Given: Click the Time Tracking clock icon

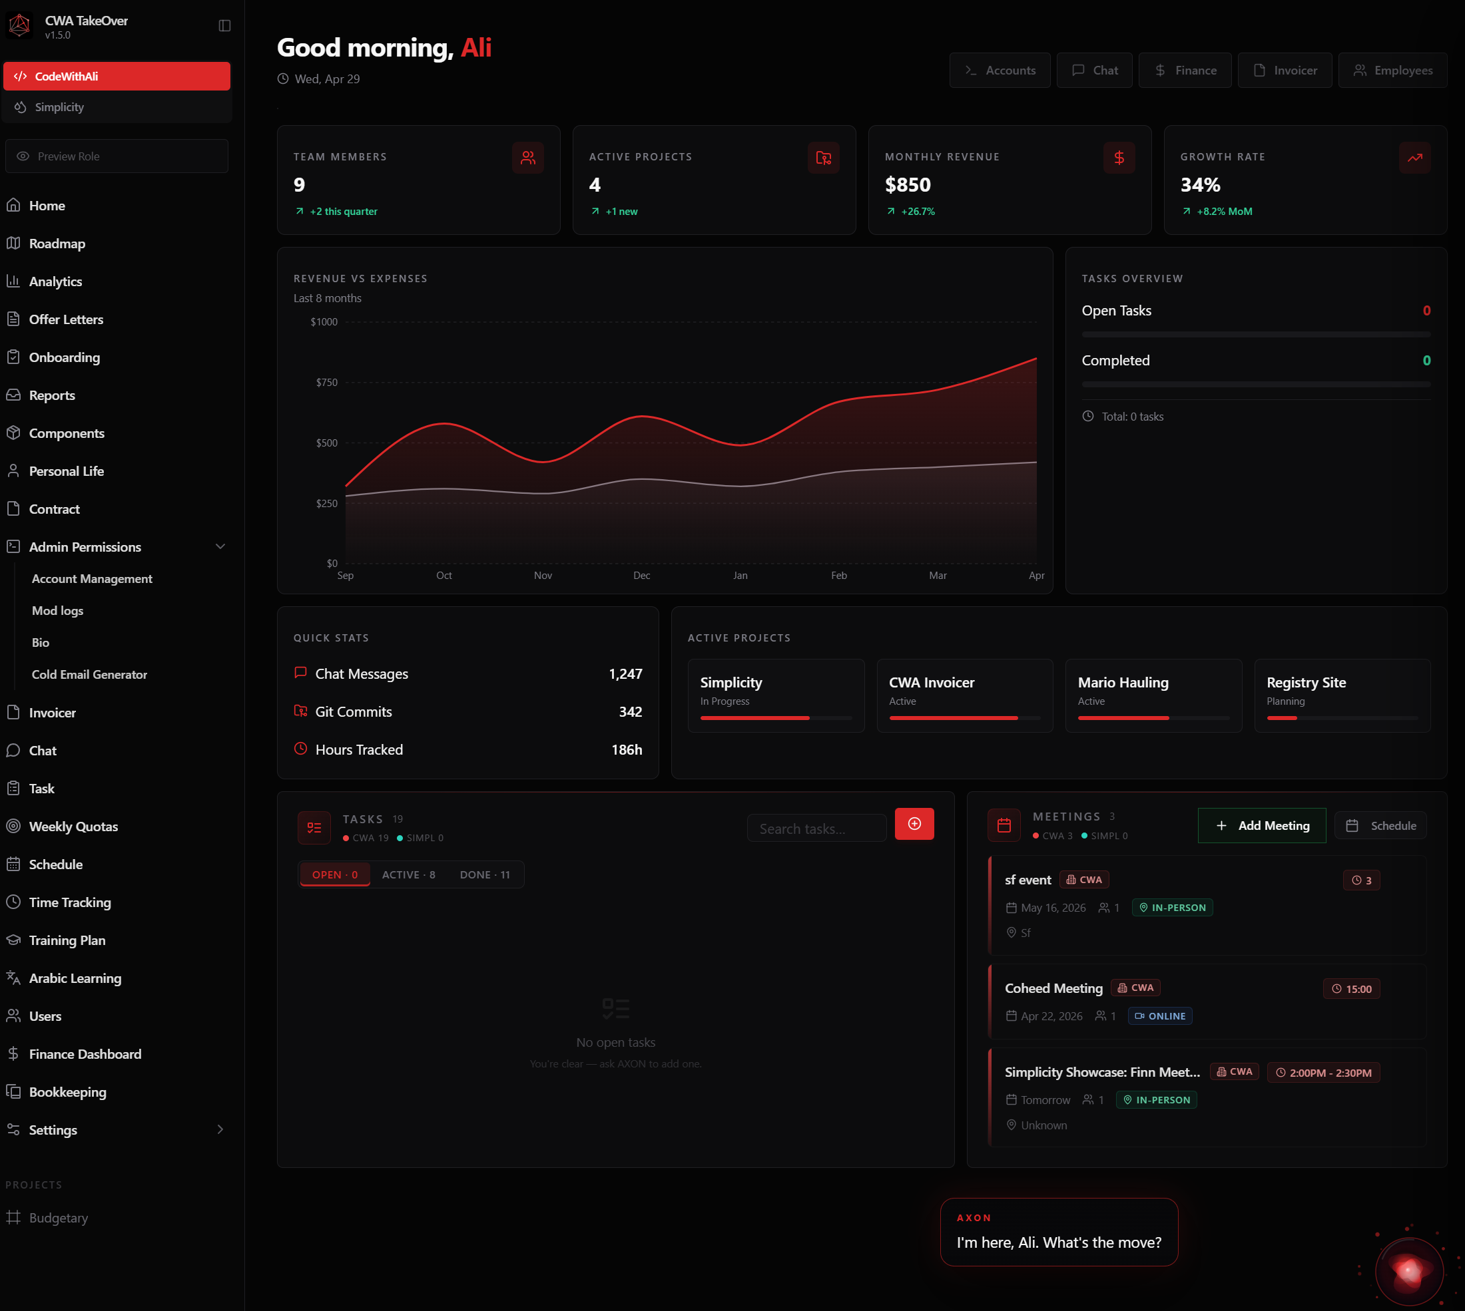Looking at the screenshot, I should coord(13,902).
